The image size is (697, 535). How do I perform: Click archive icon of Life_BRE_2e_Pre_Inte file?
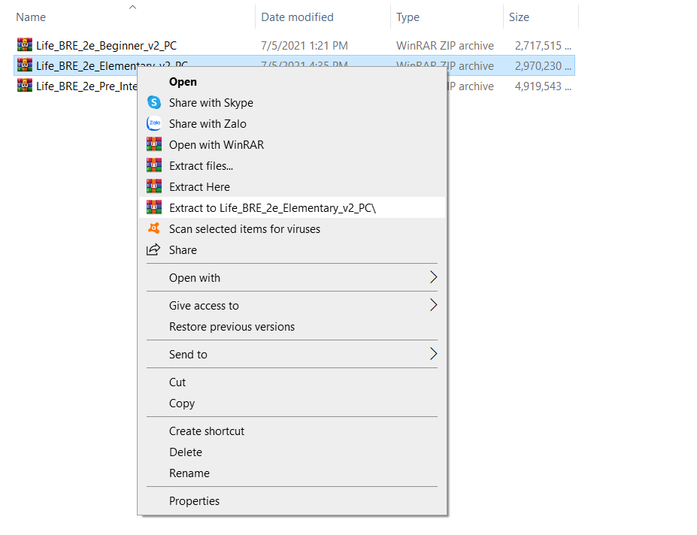point(25,86)
